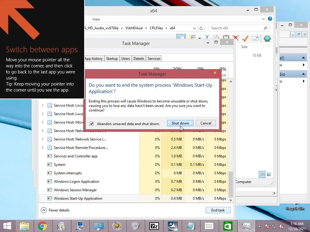Viewport: 310px width, 232px height.
Task: Switch to the Details tab
Action: [x=139, y=59]
